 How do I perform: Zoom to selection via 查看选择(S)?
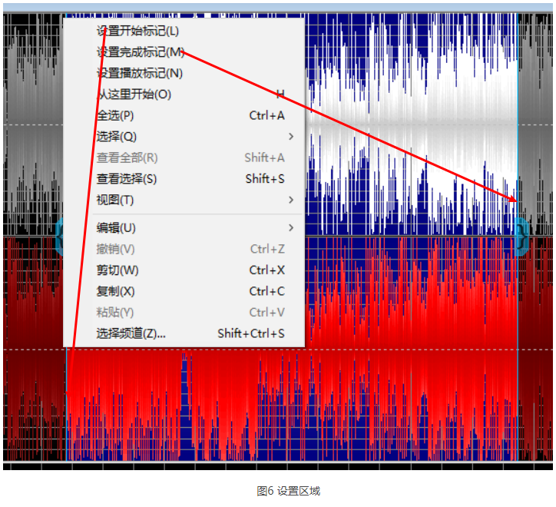127,179
